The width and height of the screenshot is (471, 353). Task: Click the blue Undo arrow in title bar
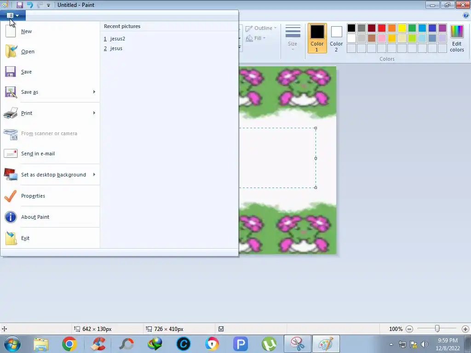(30, 5)
